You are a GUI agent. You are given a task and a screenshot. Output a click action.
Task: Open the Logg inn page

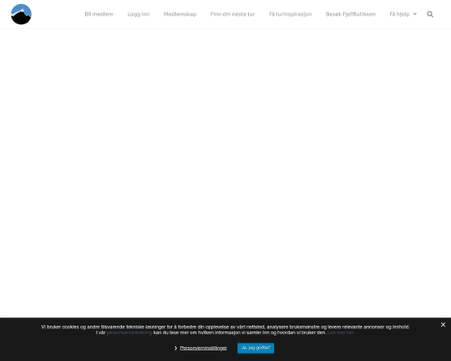[x=139, y=14]
